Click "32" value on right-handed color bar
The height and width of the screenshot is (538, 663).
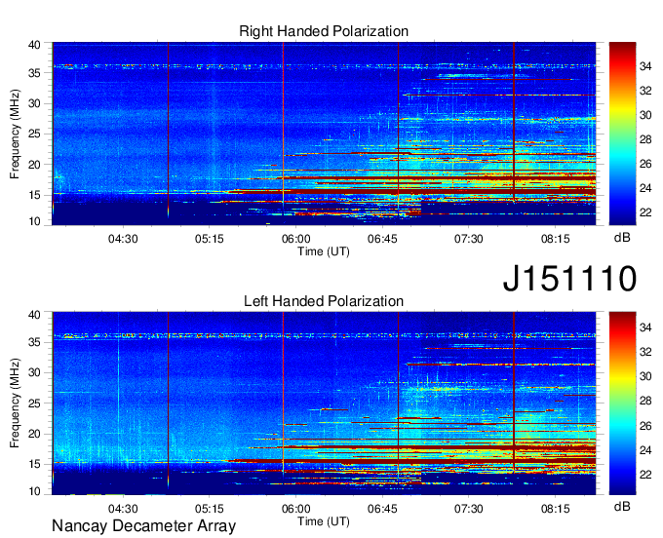pyautogui.click(x=645, y=91)
